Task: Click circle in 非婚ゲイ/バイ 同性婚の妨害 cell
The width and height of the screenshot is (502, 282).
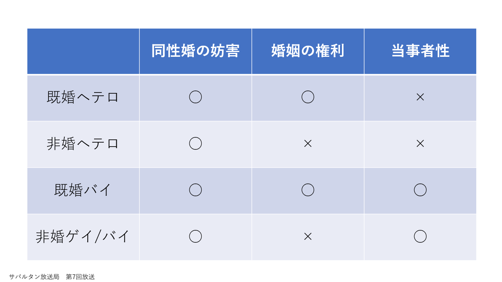Action: click(x=195, y=236)
